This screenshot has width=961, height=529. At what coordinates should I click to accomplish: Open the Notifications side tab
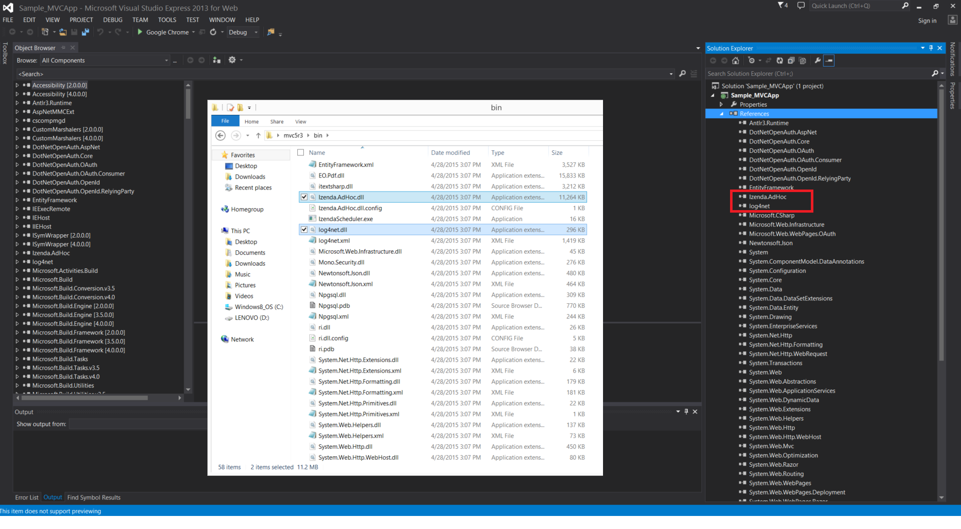click(x=952, y=59)
